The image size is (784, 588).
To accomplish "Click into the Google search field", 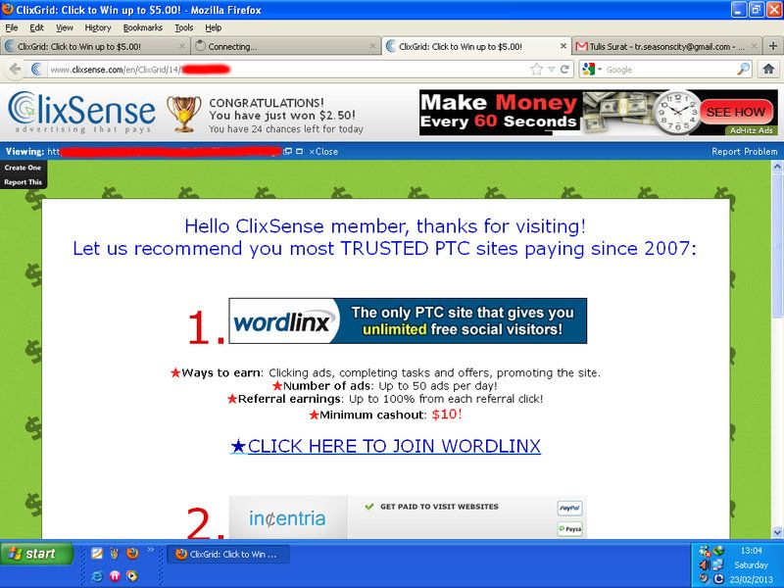I will point(670,70).
